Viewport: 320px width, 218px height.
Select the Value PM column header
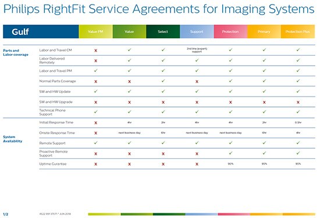pos(95,31)
